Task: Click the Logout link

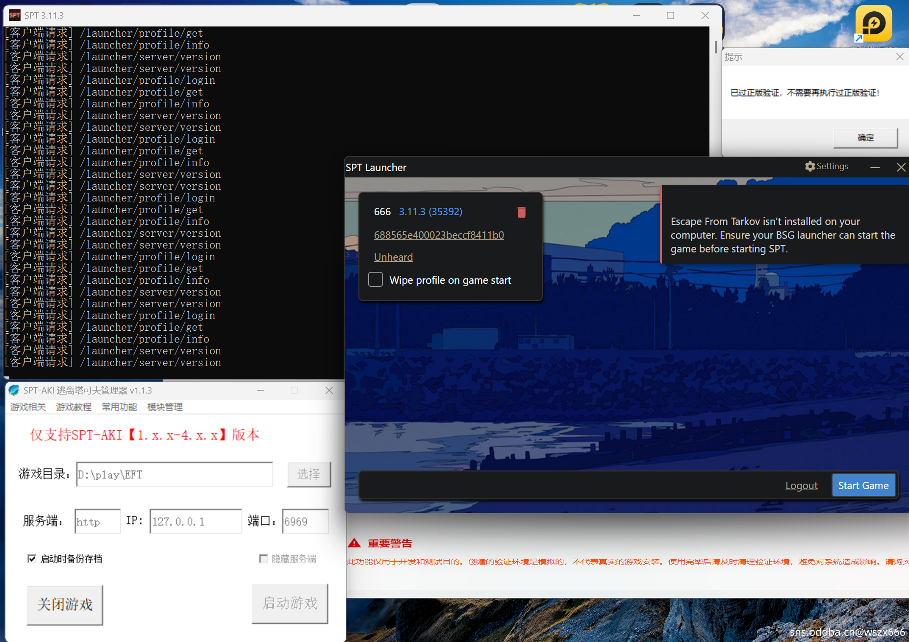Action: [801, 485]
